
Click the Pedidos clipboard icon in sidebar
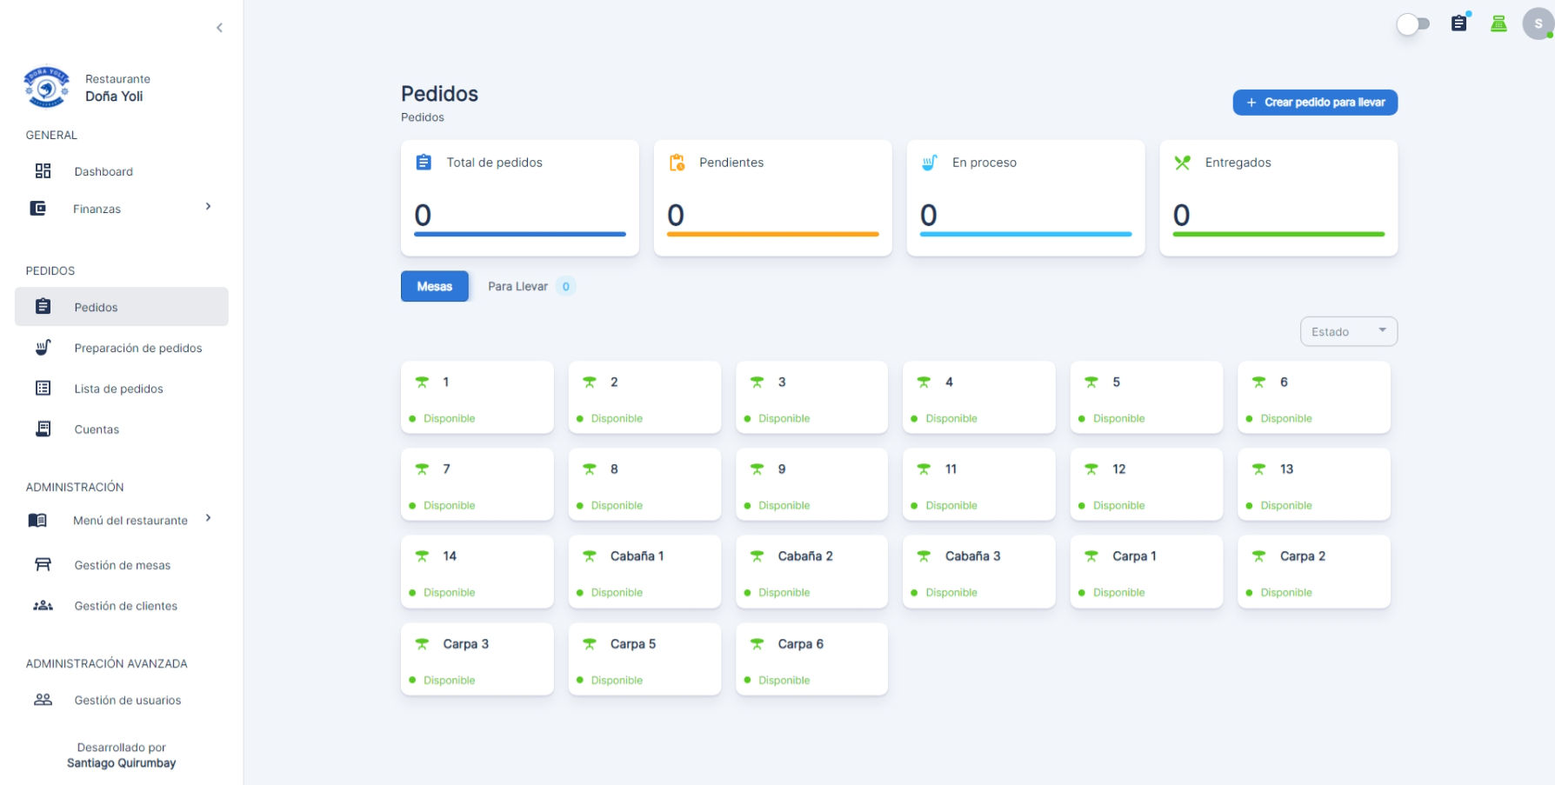(43, 307)
